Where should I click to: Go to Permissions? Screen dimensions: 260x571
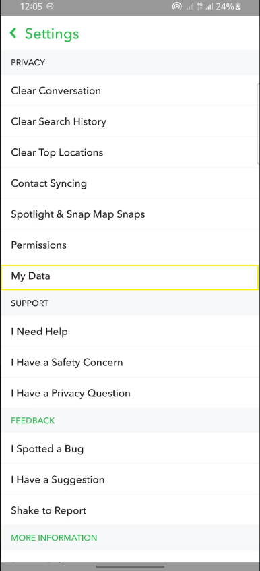129,245
